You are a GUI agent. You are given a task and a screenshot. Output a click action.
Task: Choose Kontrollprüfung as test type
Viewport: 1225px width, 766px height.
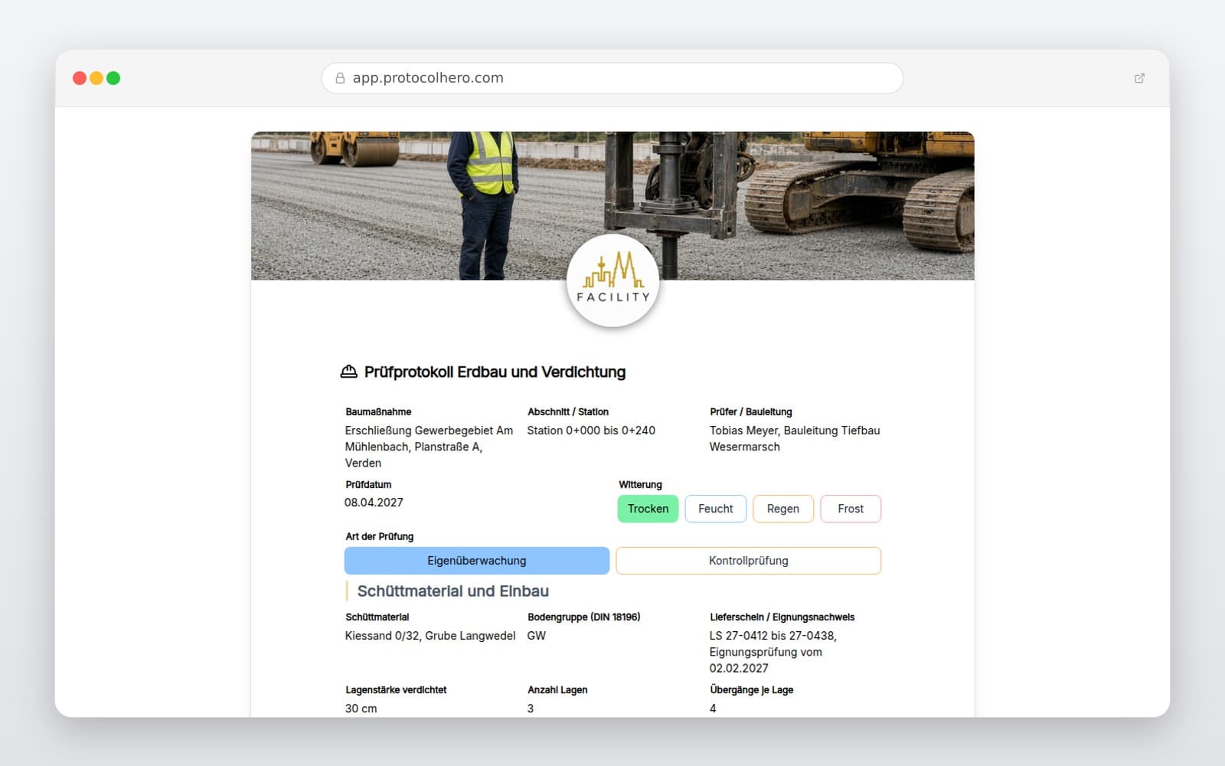749,561
